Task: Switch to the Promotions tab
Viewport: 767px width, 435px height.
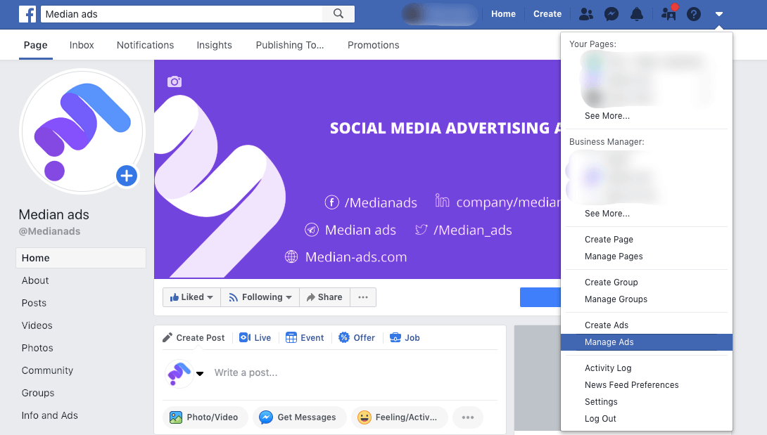Action: [x=373, y=45]
